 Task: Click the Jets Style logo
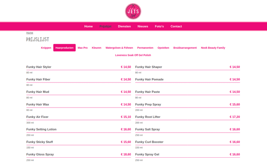(133, 11)
